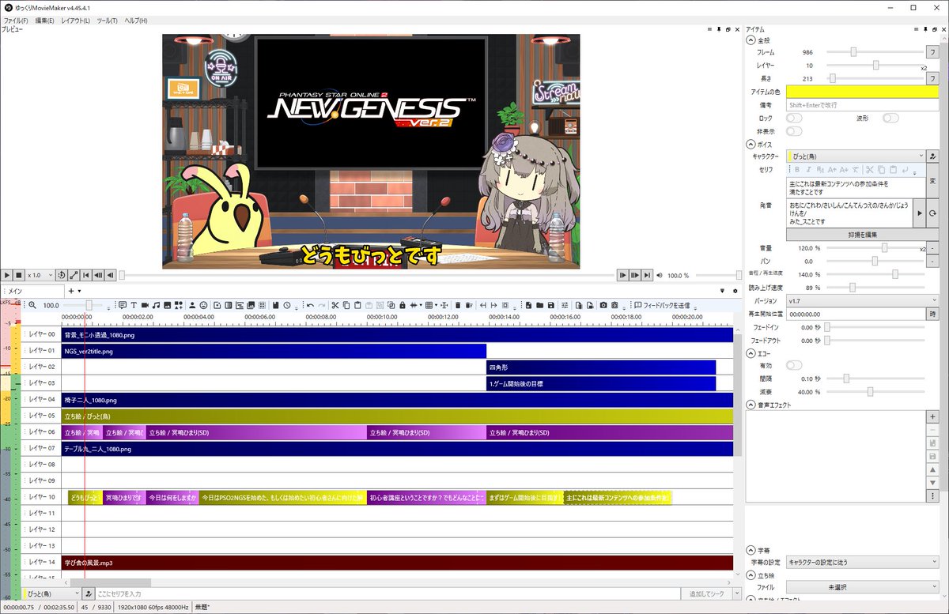
Task: Collapse the ボイス section
Action: click(x=750, y=145)
